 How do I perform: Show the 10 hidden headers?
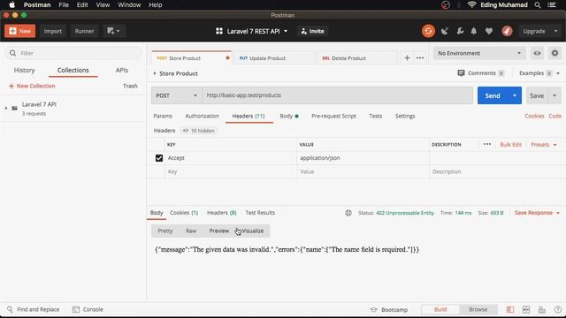tap(199, 131)
